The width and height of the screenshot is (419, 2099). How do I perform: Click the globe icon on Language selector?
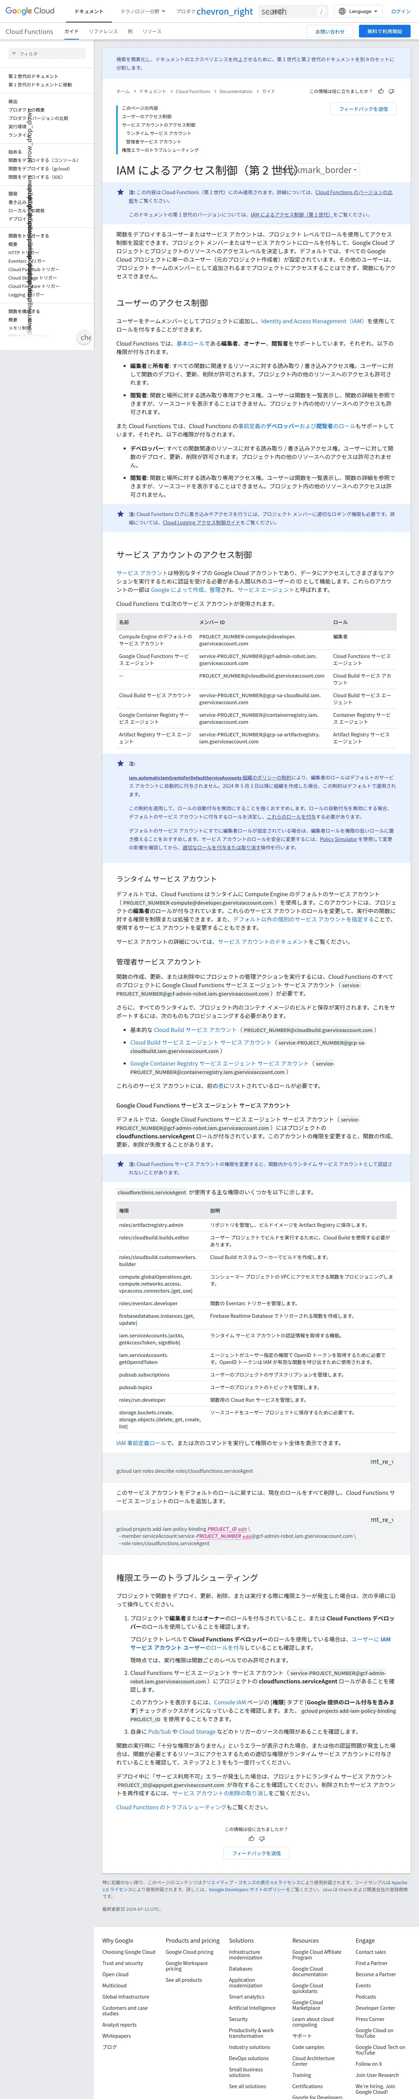pyautogui.click(x=342, y=12)
